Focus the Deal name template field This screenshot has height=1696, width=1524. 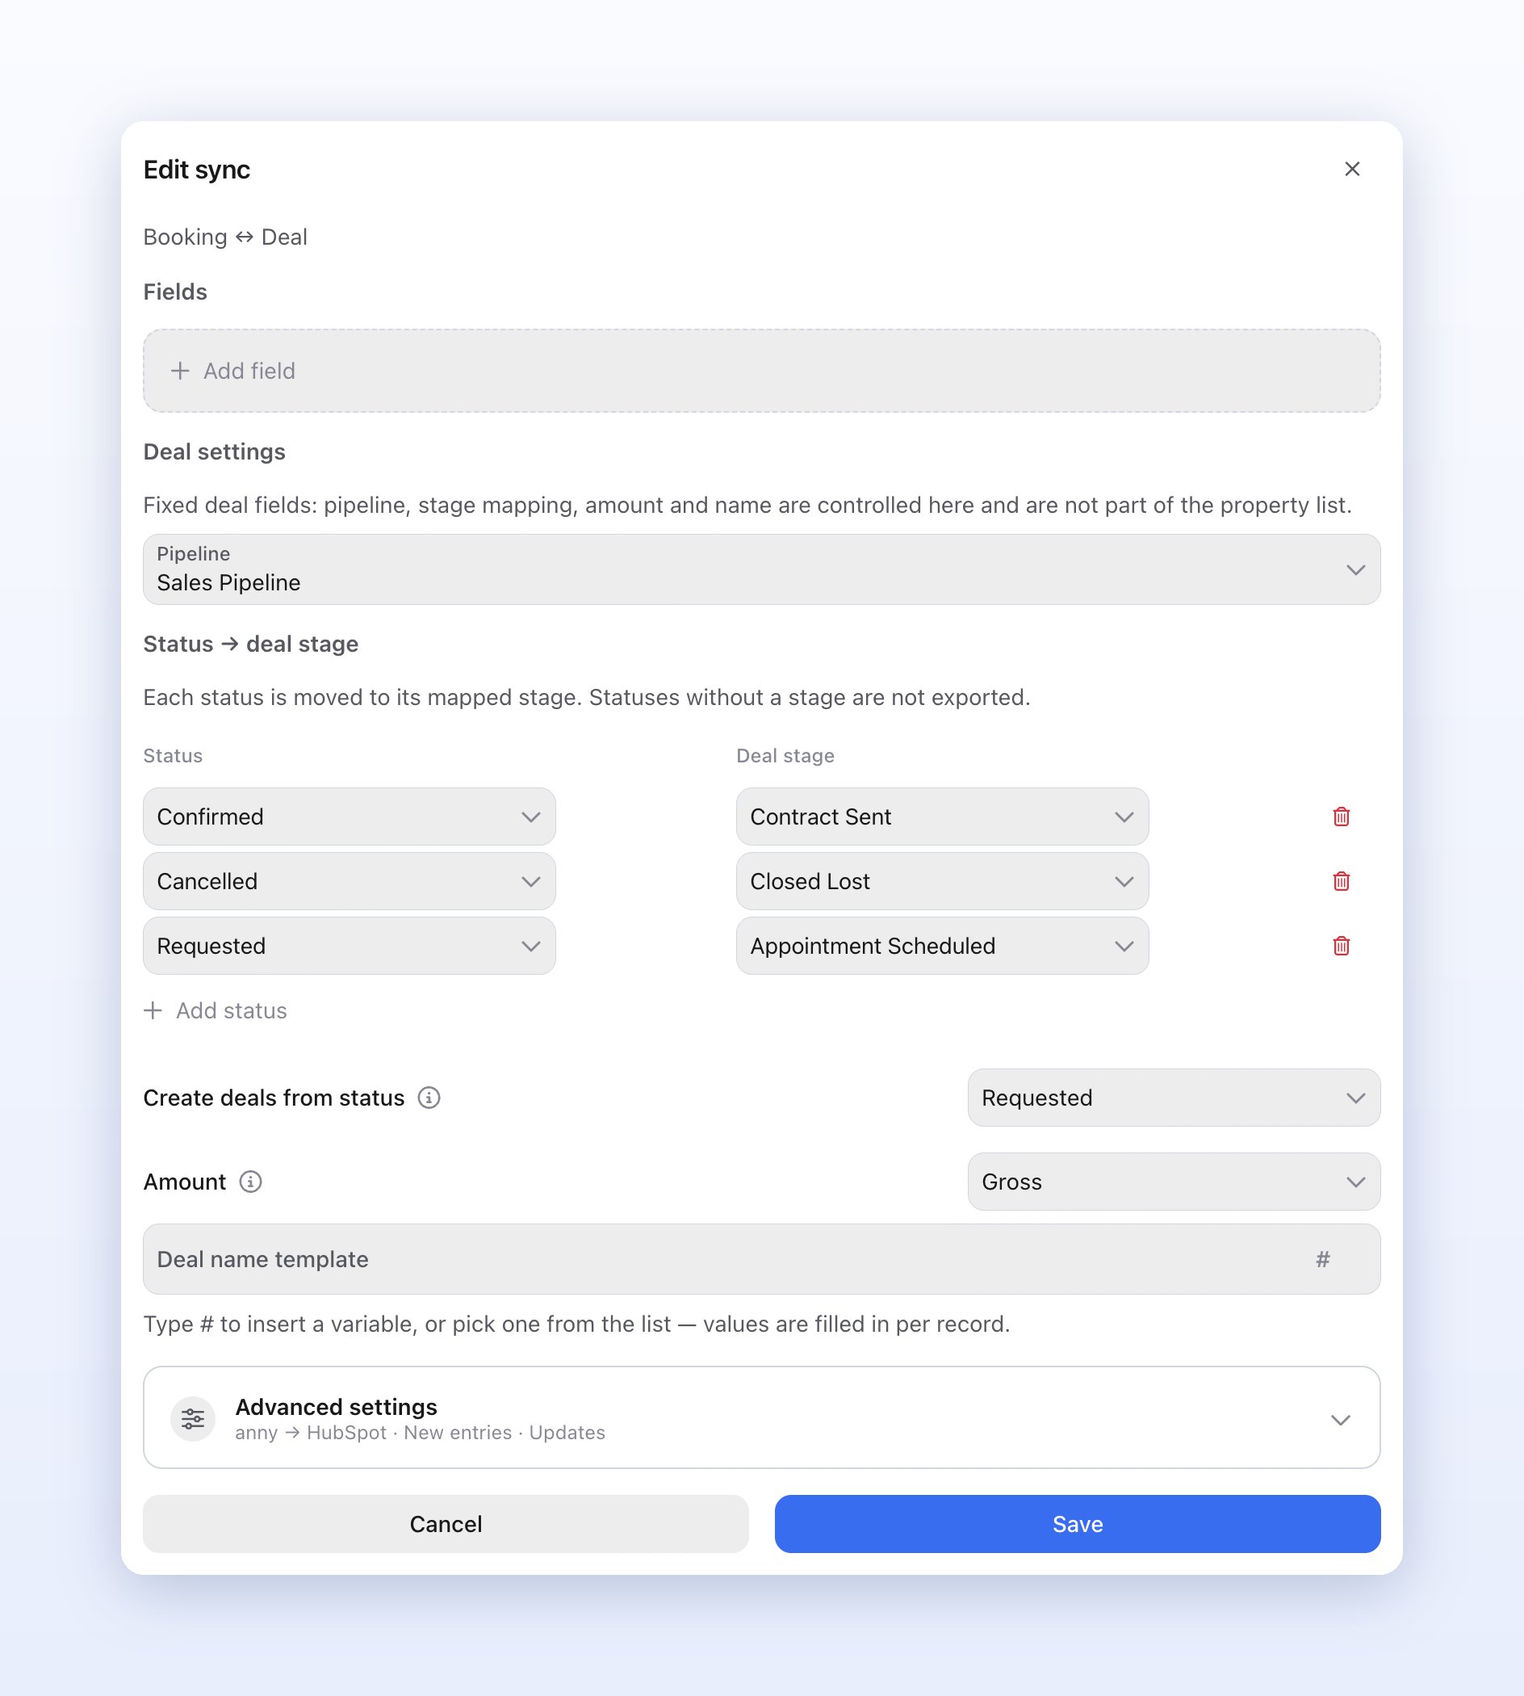pyautogui.click(x=761, y=1258)
